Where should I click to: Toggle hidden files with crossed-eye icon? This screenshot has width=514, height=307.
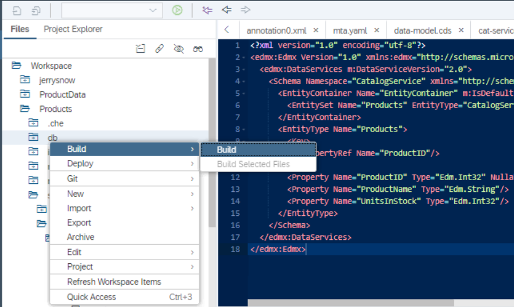179,49
